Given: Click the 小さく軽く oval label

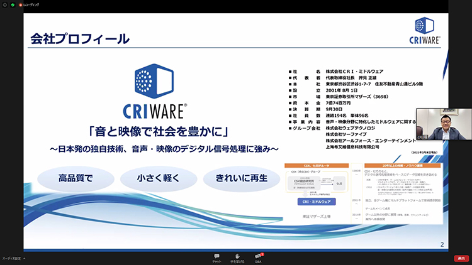Looking at the screenshot, I should (x=159, y=178).
